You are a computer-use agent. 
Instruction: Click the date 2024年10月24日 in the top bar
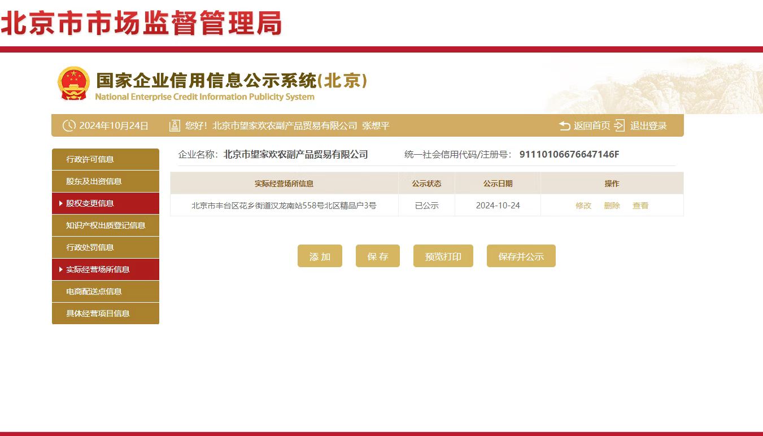tap(114, 125)
